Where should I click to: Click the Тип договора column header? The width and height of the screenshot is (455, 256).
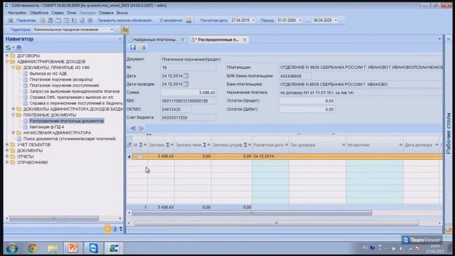pos(317,145)
